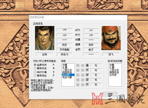This screenshot has height=108, width=148.
Task: Click the 决定 confirm button
Action: (110, 94)
